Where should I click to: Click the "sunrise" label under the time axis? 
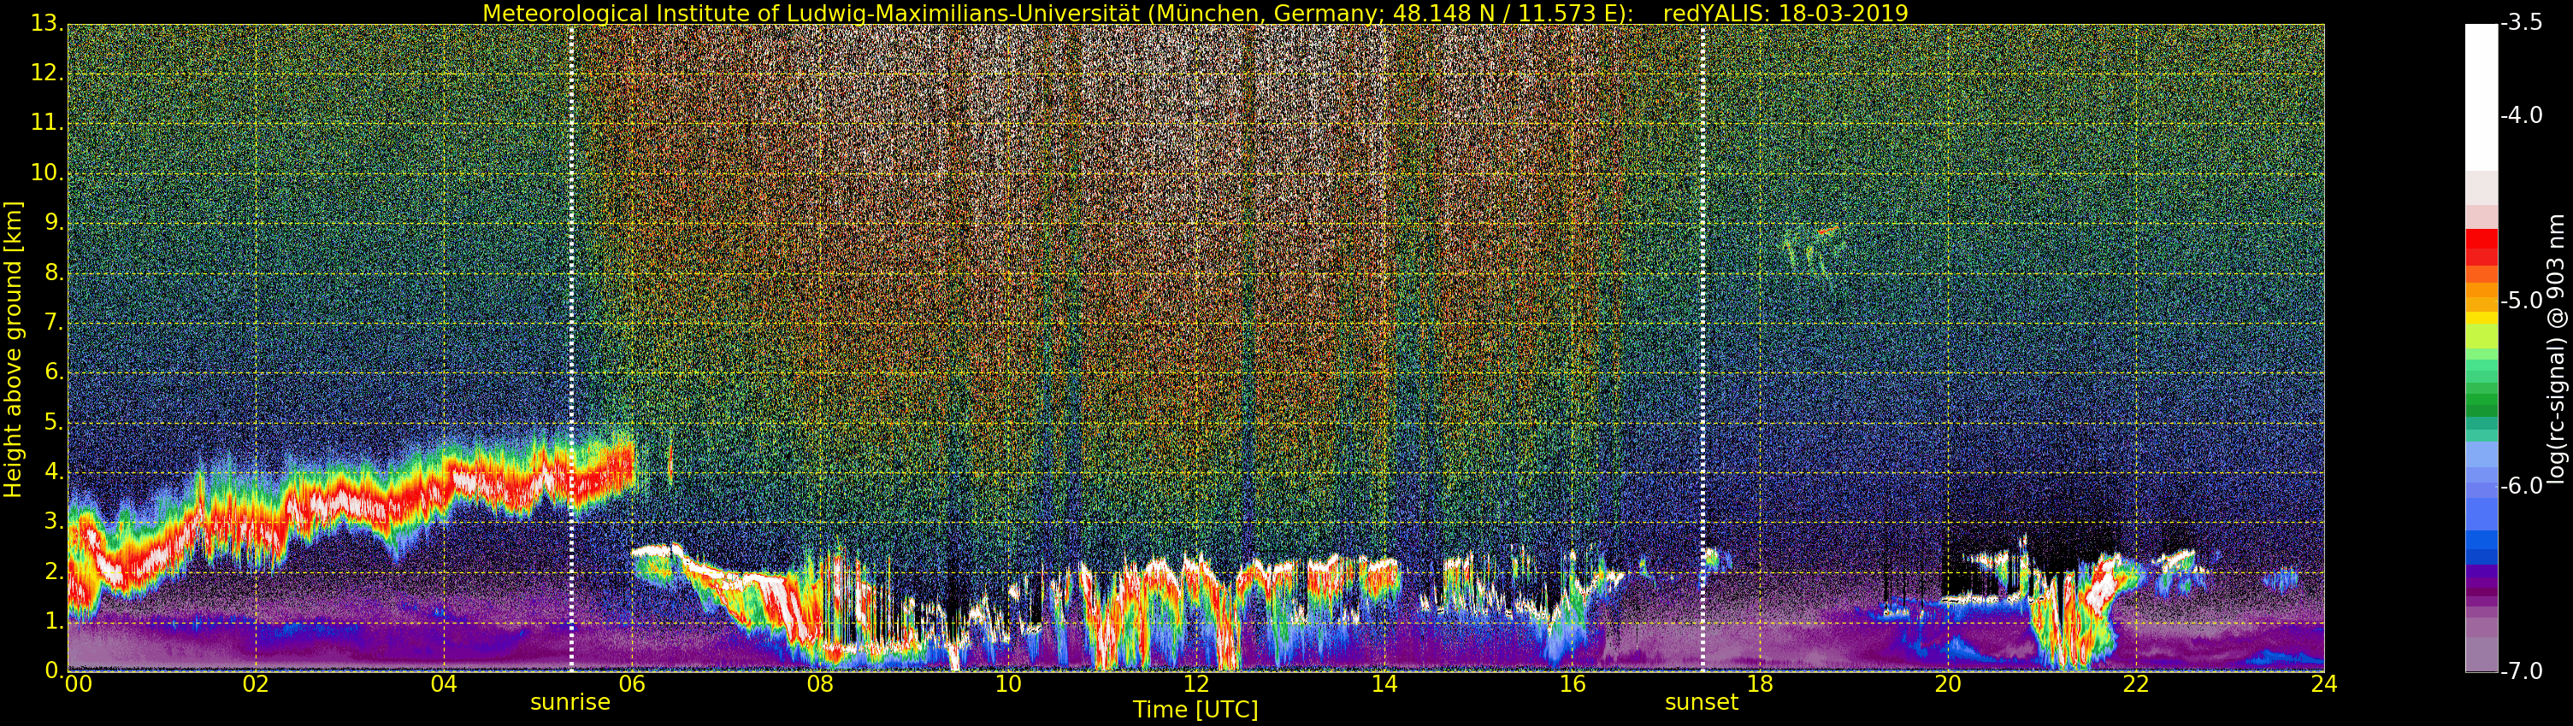click(569, 702)
